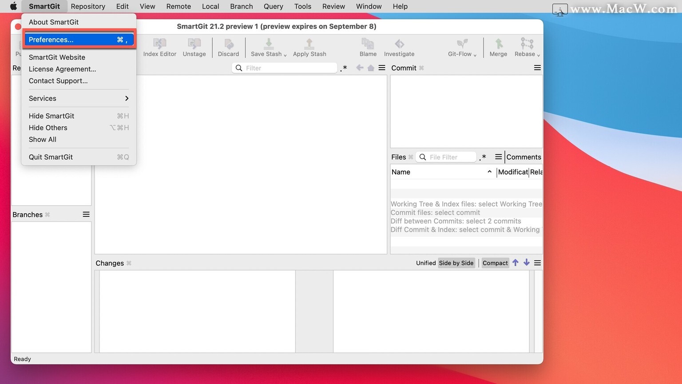Open License Agreement menu entry
This screenshot has width=682, height=384.
pyautogui.click(x=79, y=69)
